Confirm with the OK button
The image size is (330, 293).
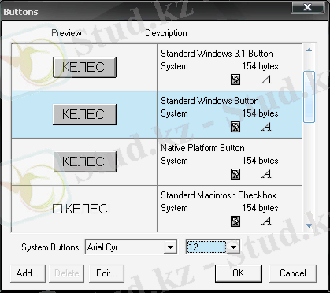(239, 273)
